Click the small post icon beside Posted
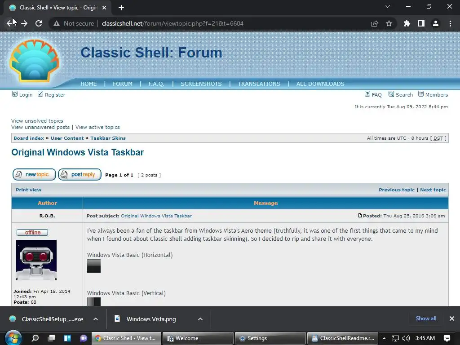The width and height of the screenshot is (460, 345). click(x=360, y=215)
